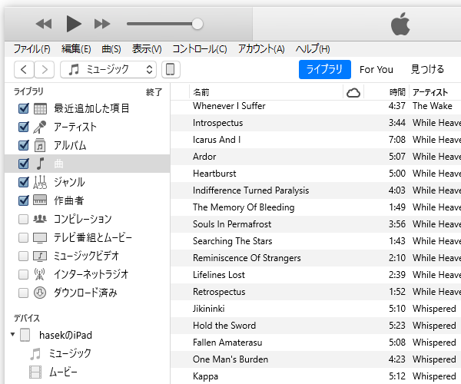
Task: Go forward with the right arrow button
Action: coord(45,70)
